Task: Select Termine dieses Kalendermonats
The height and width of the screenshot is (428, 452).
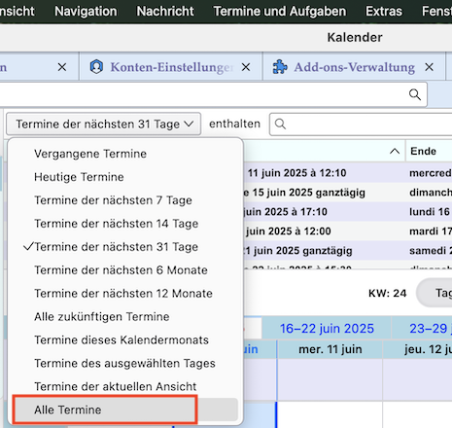Action: [124, 340]
